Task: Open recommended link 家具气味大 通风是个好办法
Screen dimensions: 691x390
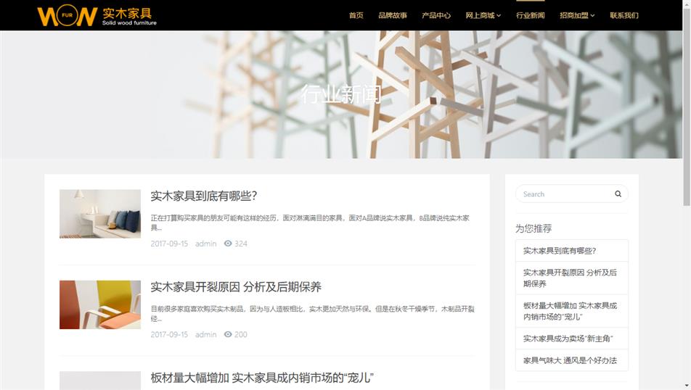Action: (570, 360)
